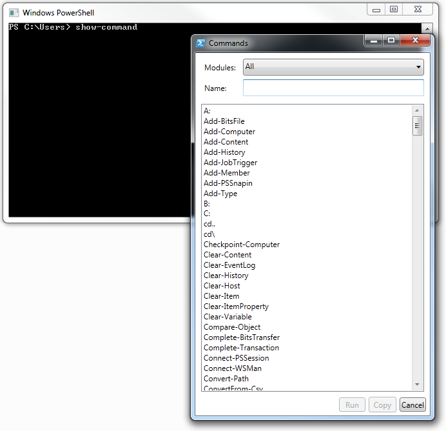
Task: Click the Windows PowerShell window title icon
Action: (14, 13)
